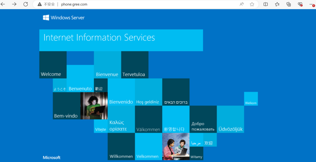This screenshot has width=316, height=162.
Task: Open the favorites list icon
Action: click(277, 4)
